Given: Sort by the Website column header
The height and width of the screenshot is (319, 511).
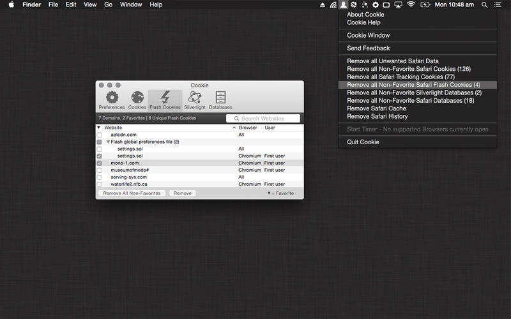Looking at the screenshot, I should [x=113, y=128].
